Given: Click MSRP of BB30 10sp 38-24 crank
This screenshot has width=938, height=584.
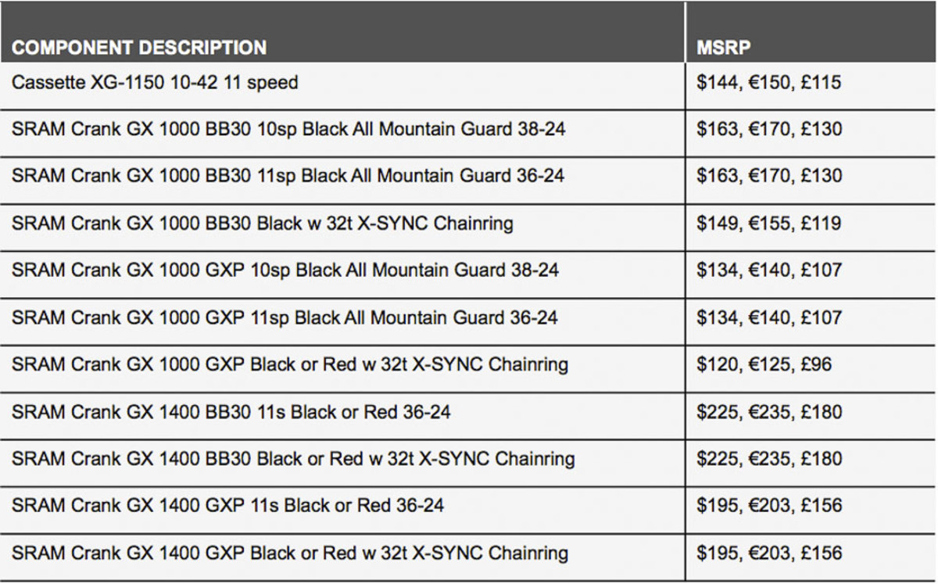Looking at the screenshot, I should point(769,129).
